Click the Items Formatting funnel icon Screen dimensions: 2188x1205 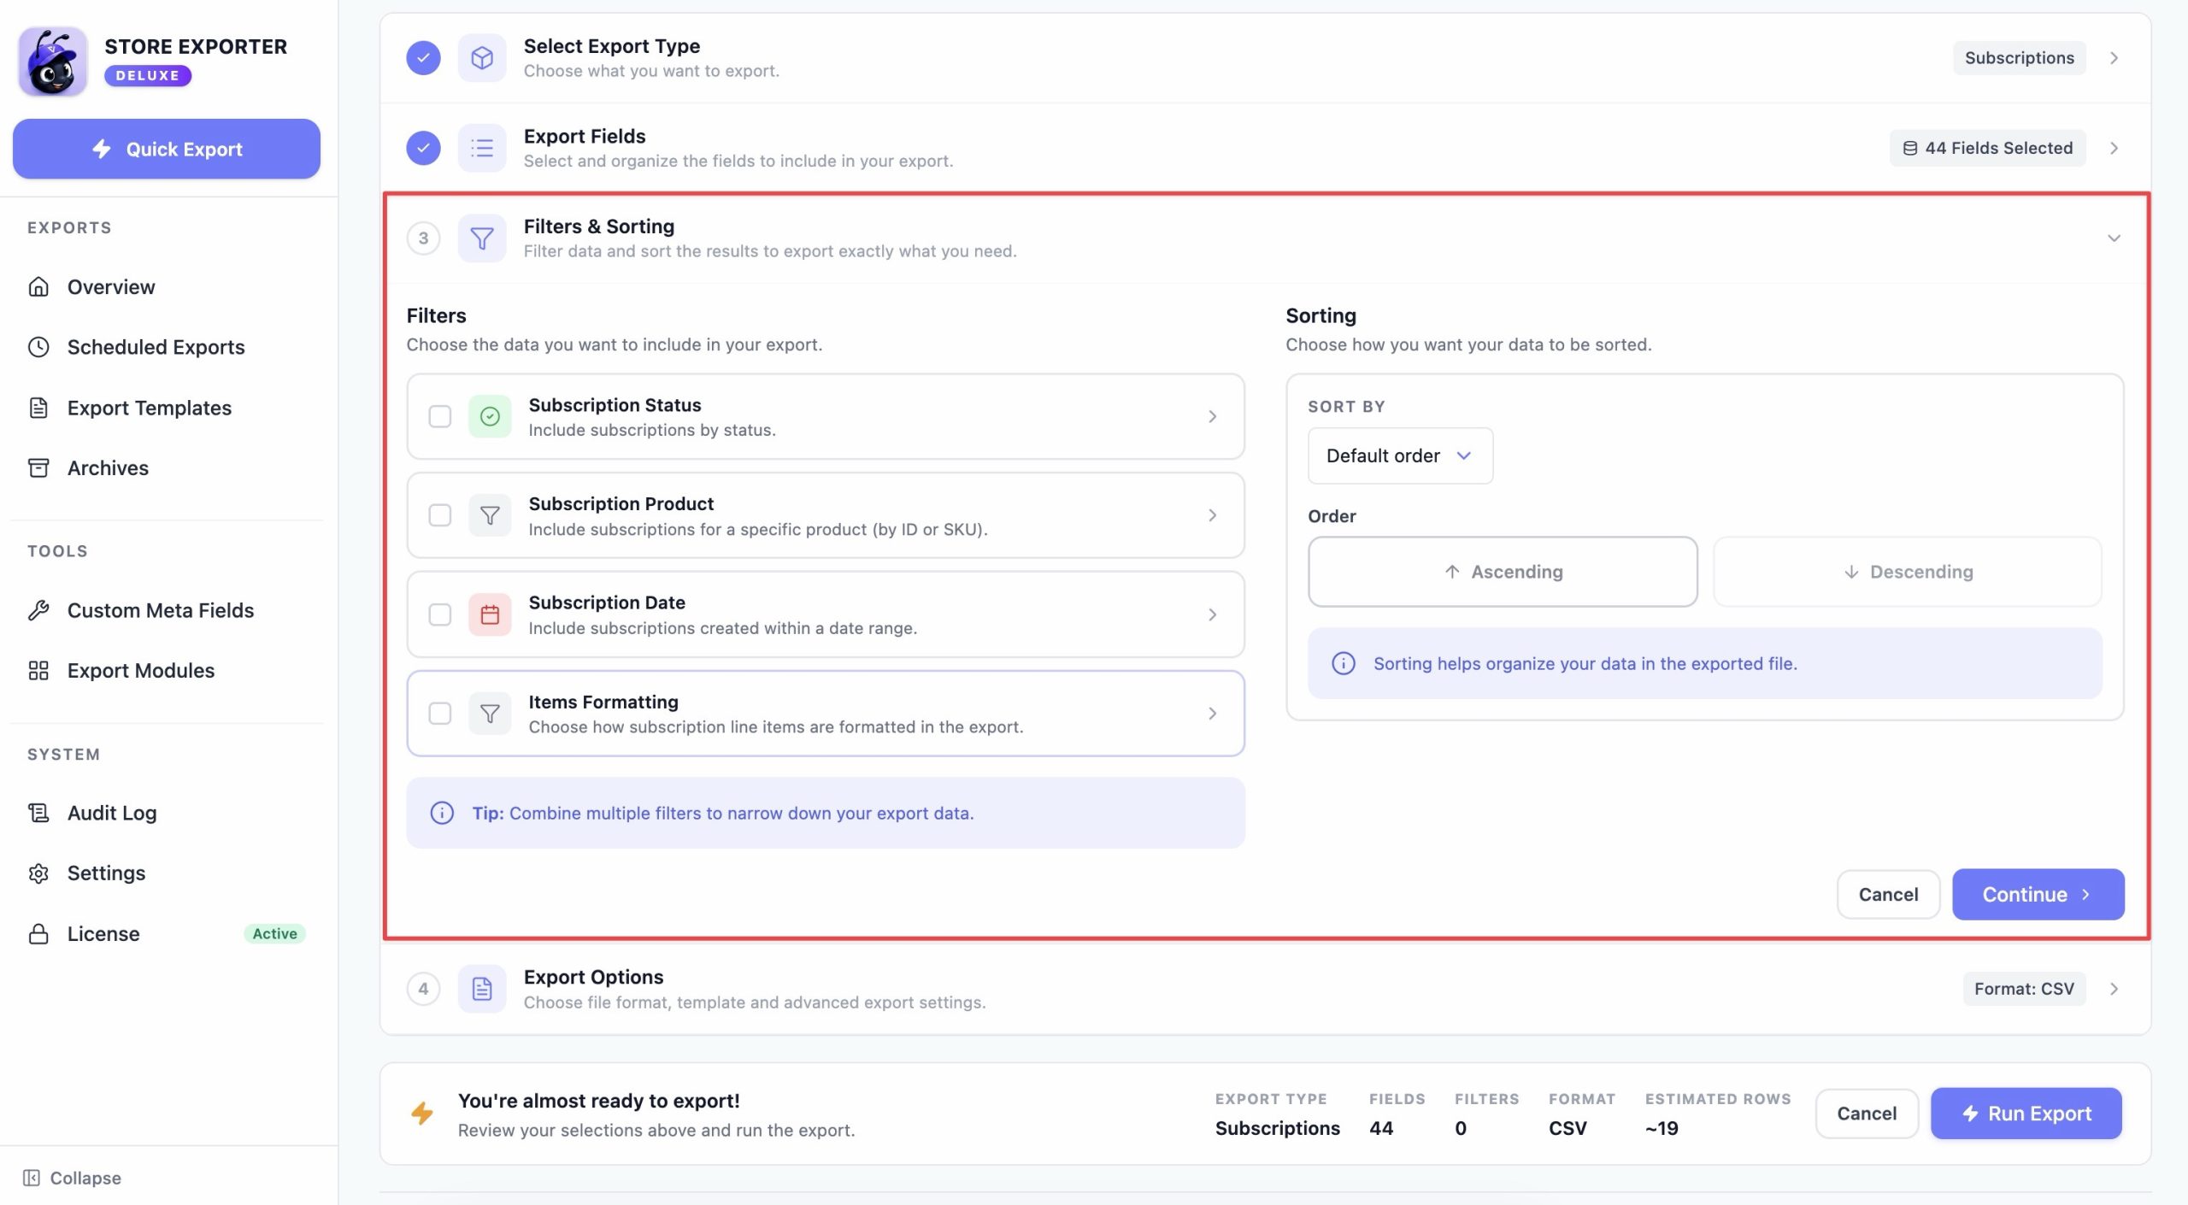coord(490,714)
